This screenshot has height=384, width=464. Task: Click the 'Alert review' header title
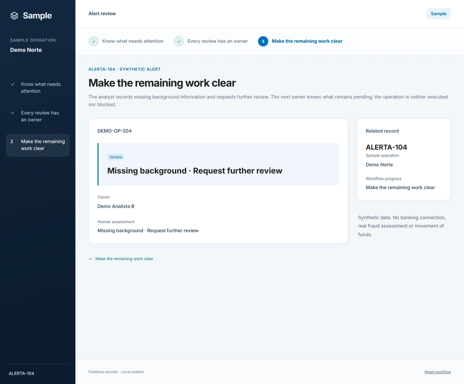click(102, 14)
